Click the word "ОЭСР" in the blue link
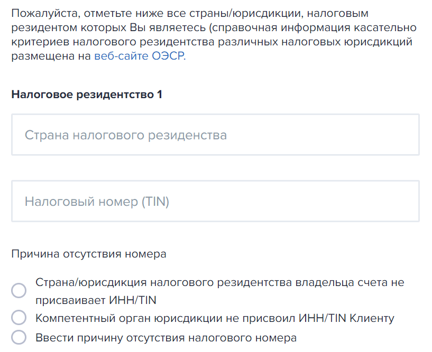This screenshot has width=432, height=352. [168, 57]
